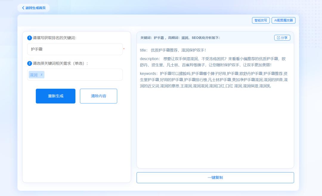The width and height of the screenshot is (322, 196).
Task: Click the 分享 button
Action: (282, 38)
